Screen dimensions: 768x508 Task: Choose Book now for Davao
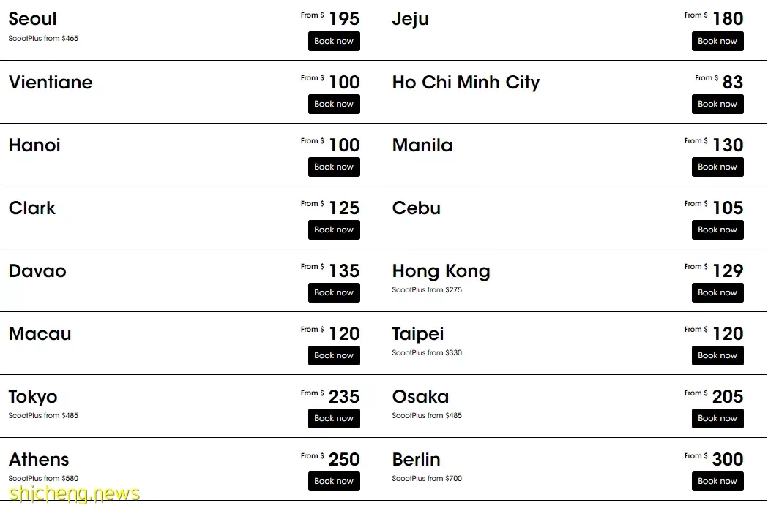pyautogui.click(x=334, y=292)
